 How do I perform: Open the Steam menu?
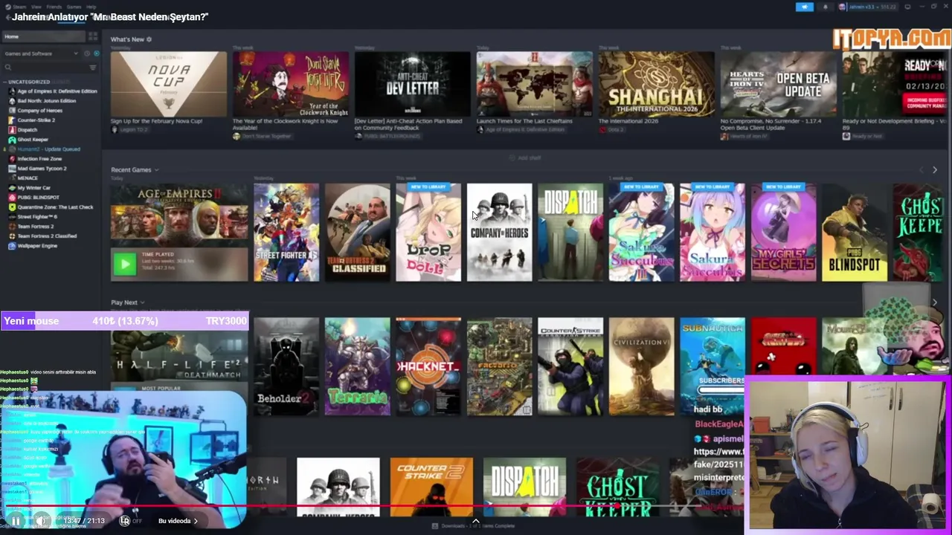pos(18,7)
